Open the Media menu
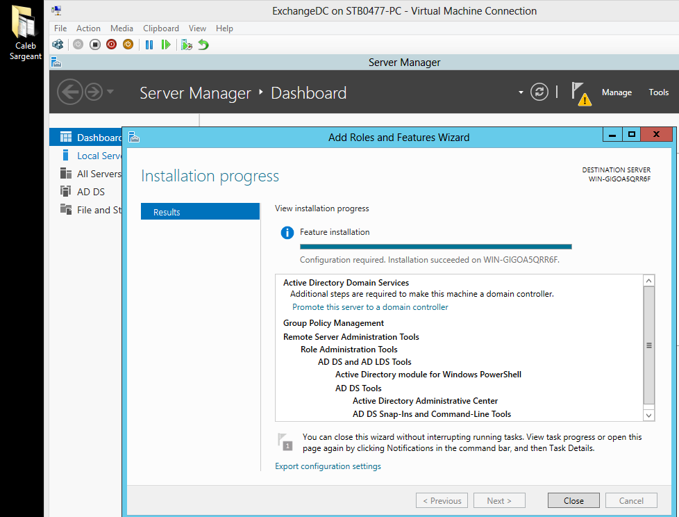Screen dimensions: 679x517 121,28
